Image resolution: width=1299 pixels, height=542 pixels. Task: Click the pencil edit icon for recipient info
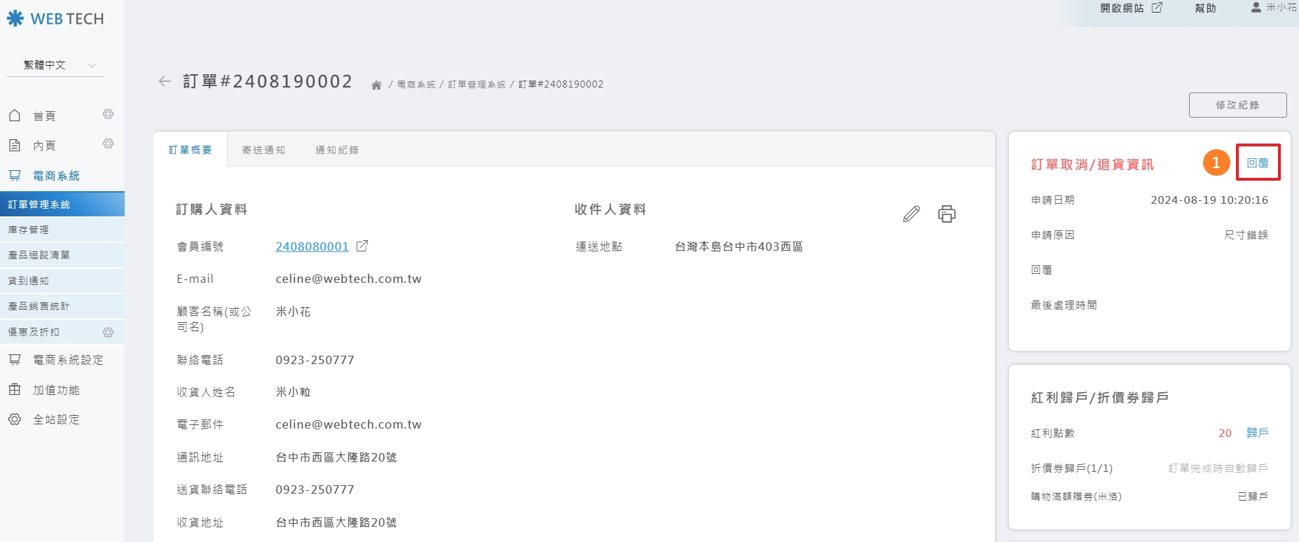coord(911,214)
